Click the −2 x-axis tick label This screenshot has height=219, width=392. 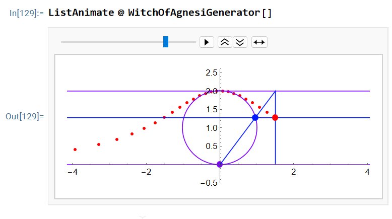point(146,172)
